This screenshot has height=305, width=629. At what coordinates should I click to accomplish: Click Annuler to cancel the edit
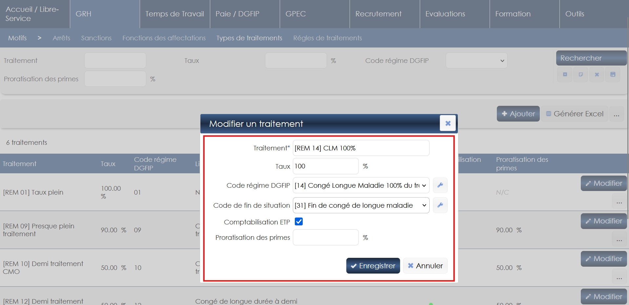(x=425, y=266)
